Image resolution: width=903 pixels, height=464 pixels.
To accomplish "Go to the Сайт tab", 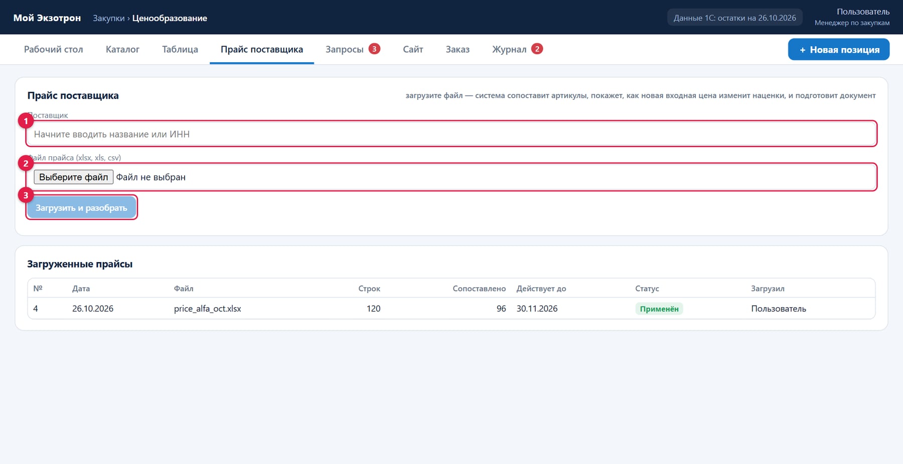I will tap(413, 49).
